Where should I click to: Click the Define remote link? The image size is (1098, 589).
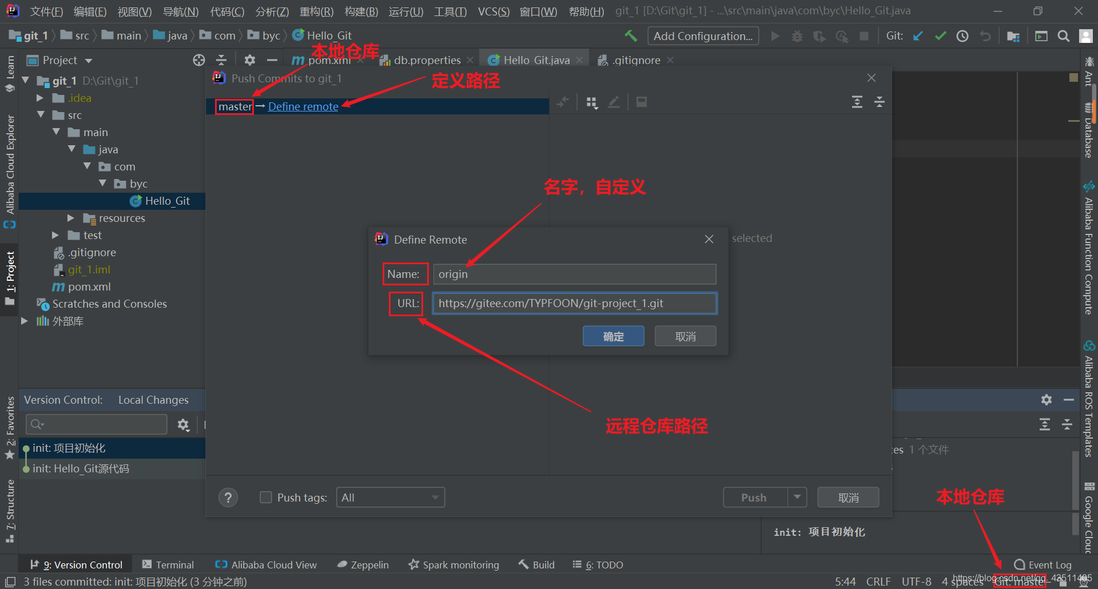click(x=303, y=106)
